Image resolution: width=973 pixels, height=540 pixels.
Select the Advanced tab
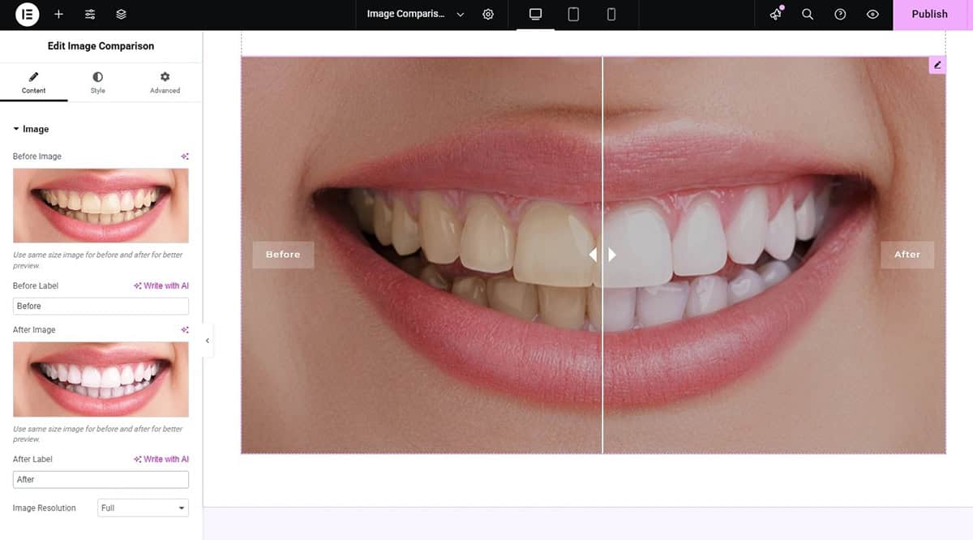(x=165, y=84)
